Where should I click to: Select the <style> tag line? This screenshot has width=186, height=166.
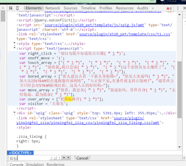point(24,128)
